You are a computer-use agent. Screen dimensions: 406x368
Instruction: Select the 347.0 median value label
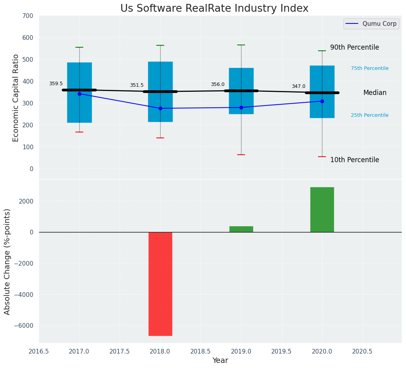[x=299, y=87]
